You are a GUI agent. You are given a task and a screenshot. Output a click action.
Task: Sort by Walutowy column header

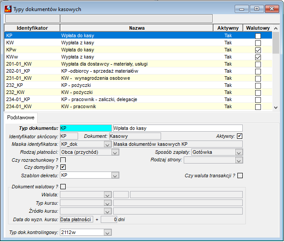click(x=258, y=28)
